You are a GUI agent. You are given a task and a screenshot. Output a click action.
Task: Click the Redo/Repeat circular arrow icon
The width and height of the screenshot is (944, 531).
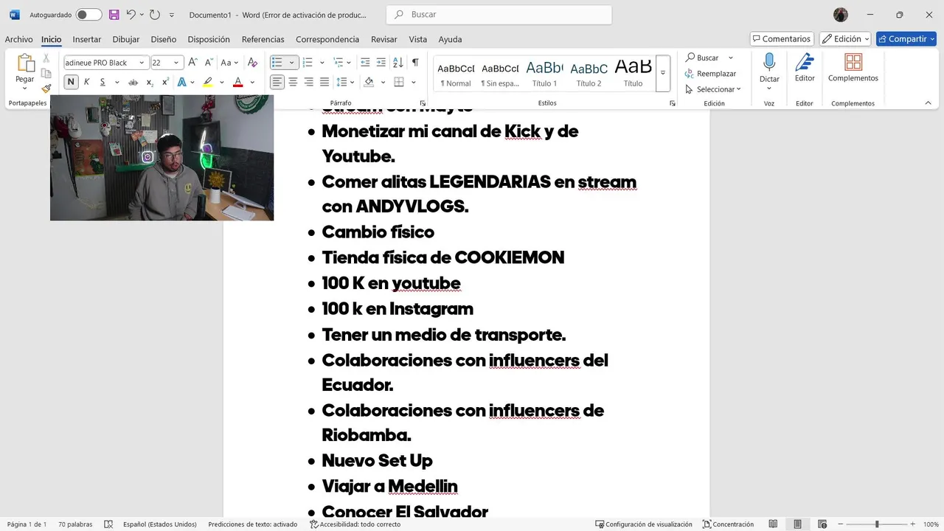[154, 15]
